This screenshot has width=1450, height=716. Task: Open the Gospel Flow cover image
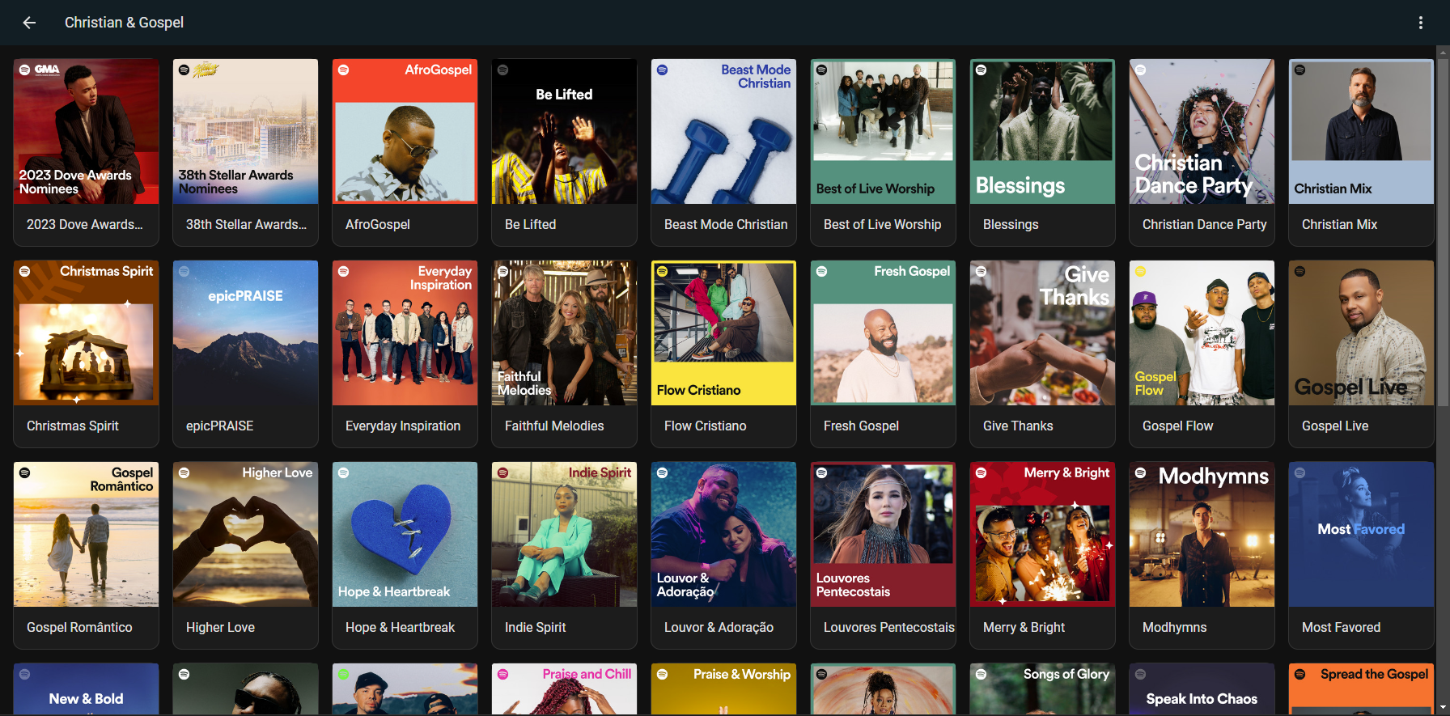[x=1202, y=333]
